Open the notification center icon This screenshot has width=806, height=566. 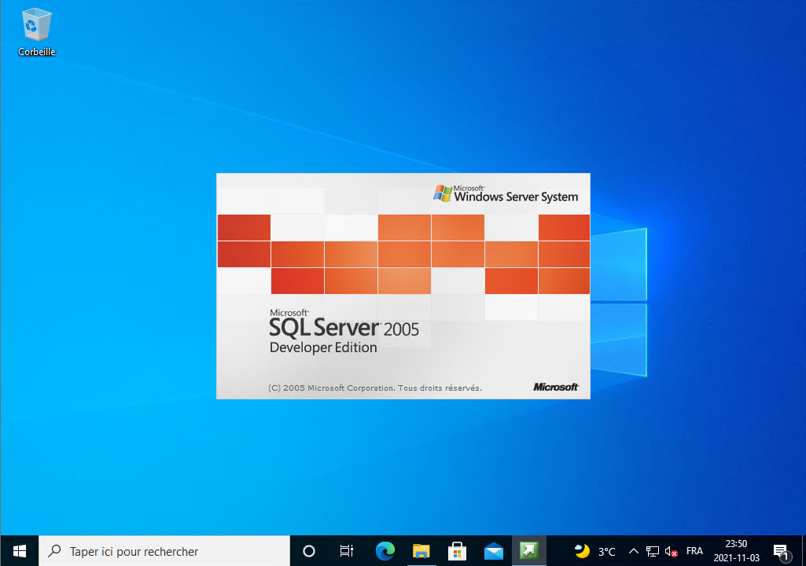781,551
